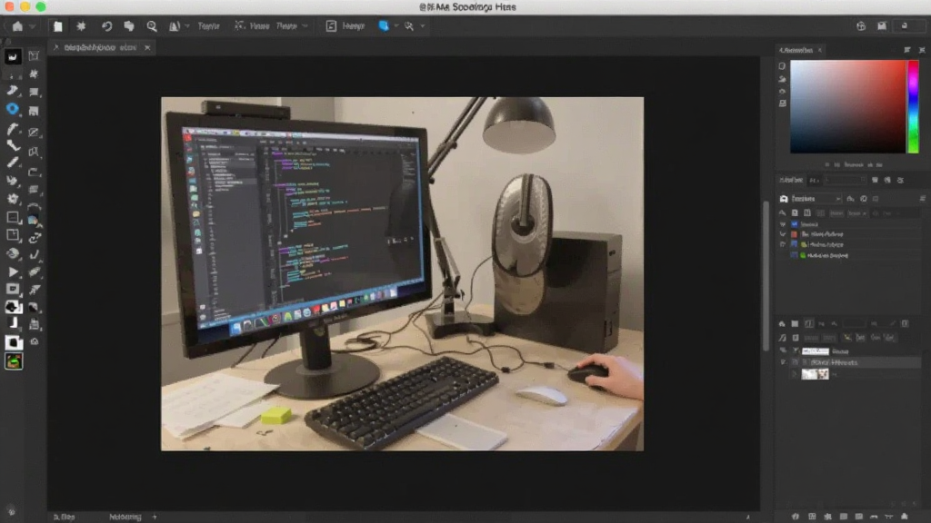
Task: Click the starburst icon in the top options bar
Action: (81, 26)
